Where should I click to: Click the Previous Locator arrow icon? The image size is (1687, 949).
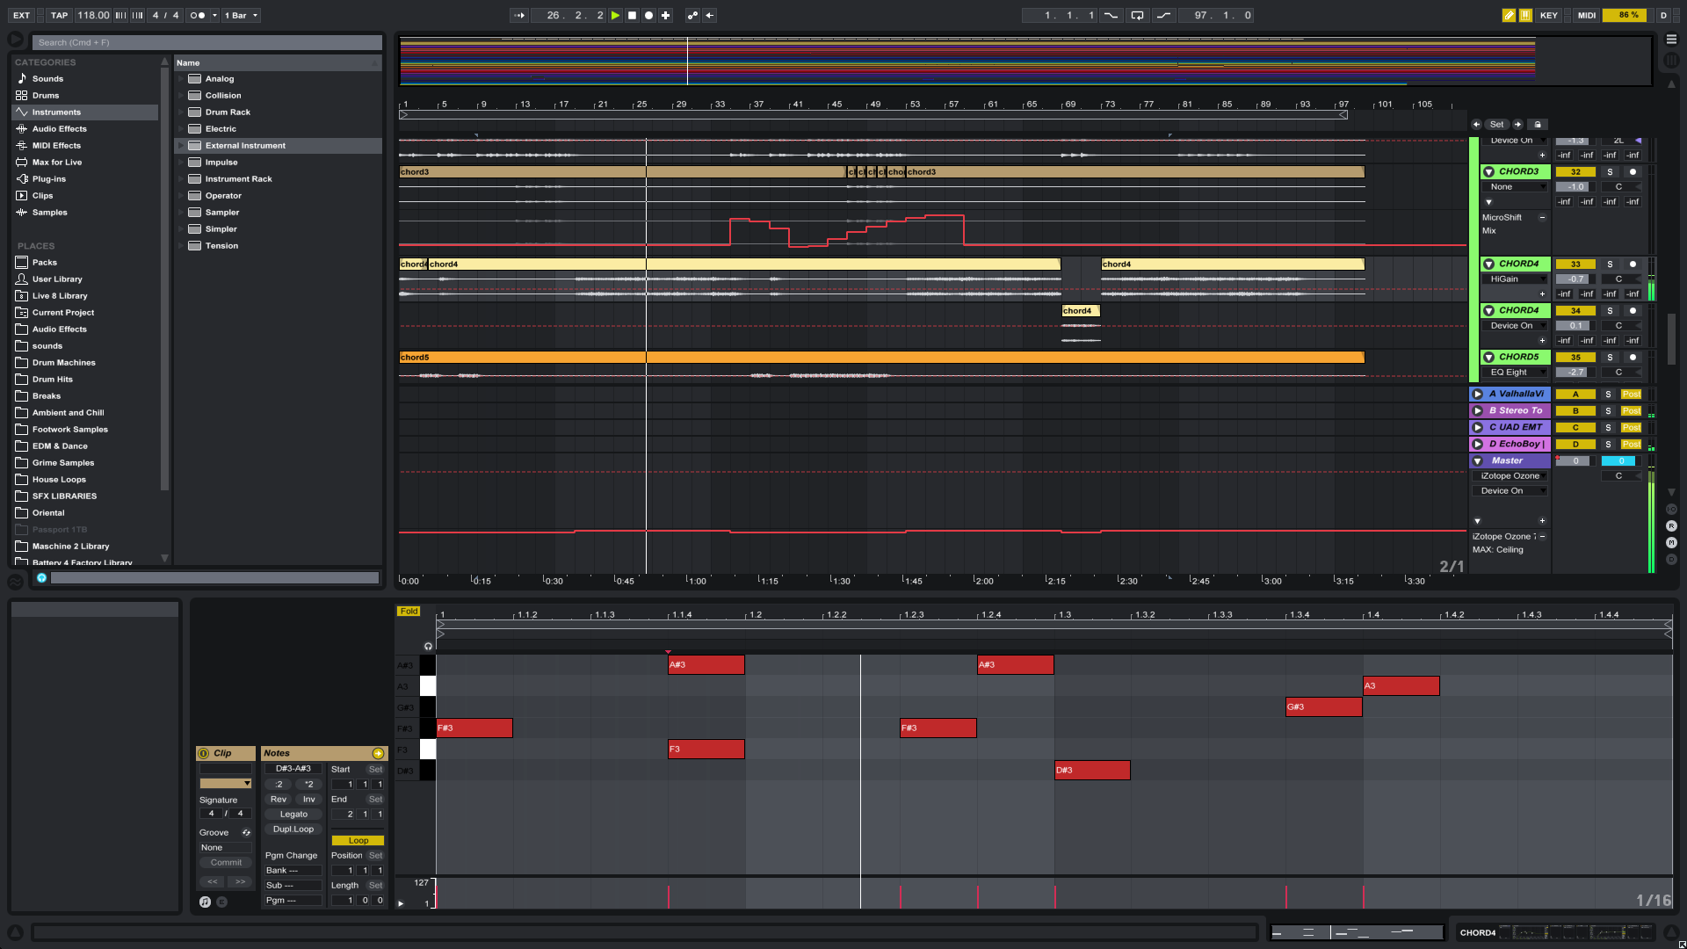point(1476,124)
